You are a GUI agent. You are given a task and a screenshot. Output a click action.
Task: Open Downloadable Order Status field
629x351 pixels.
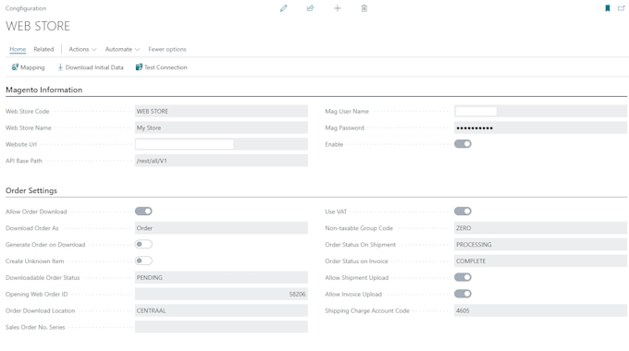coord(221,277)
